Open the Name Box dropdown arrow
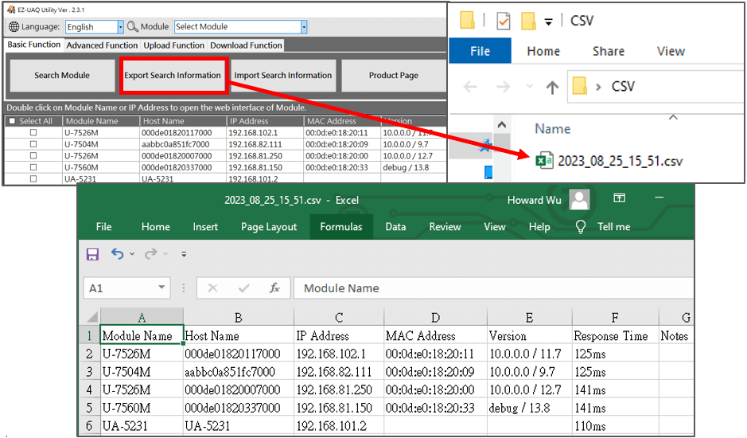 pos(162,287)
